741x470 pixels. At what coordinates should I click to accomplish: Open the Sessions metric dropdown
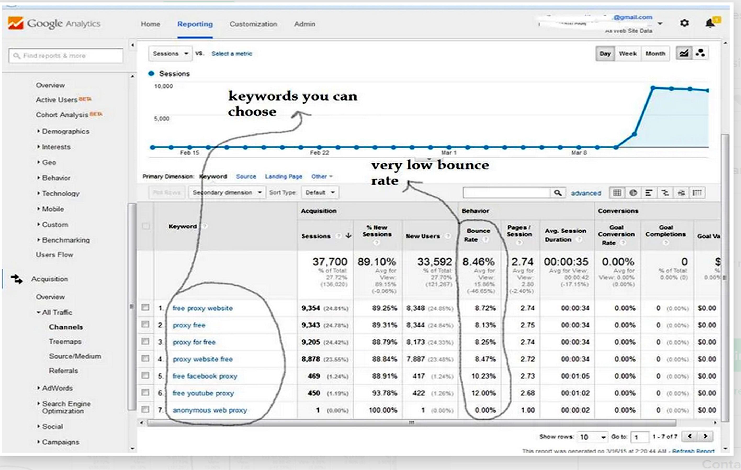tap(170, 53)
